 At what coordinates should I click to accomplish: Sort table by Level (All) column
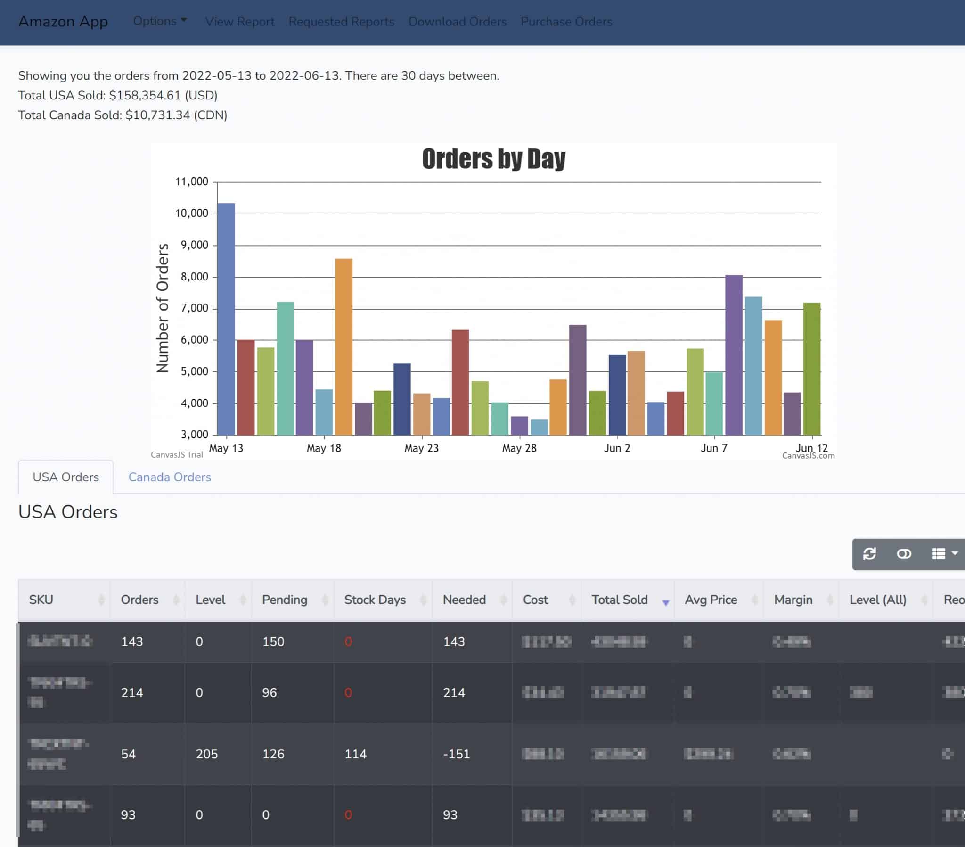tap(886, 600)
